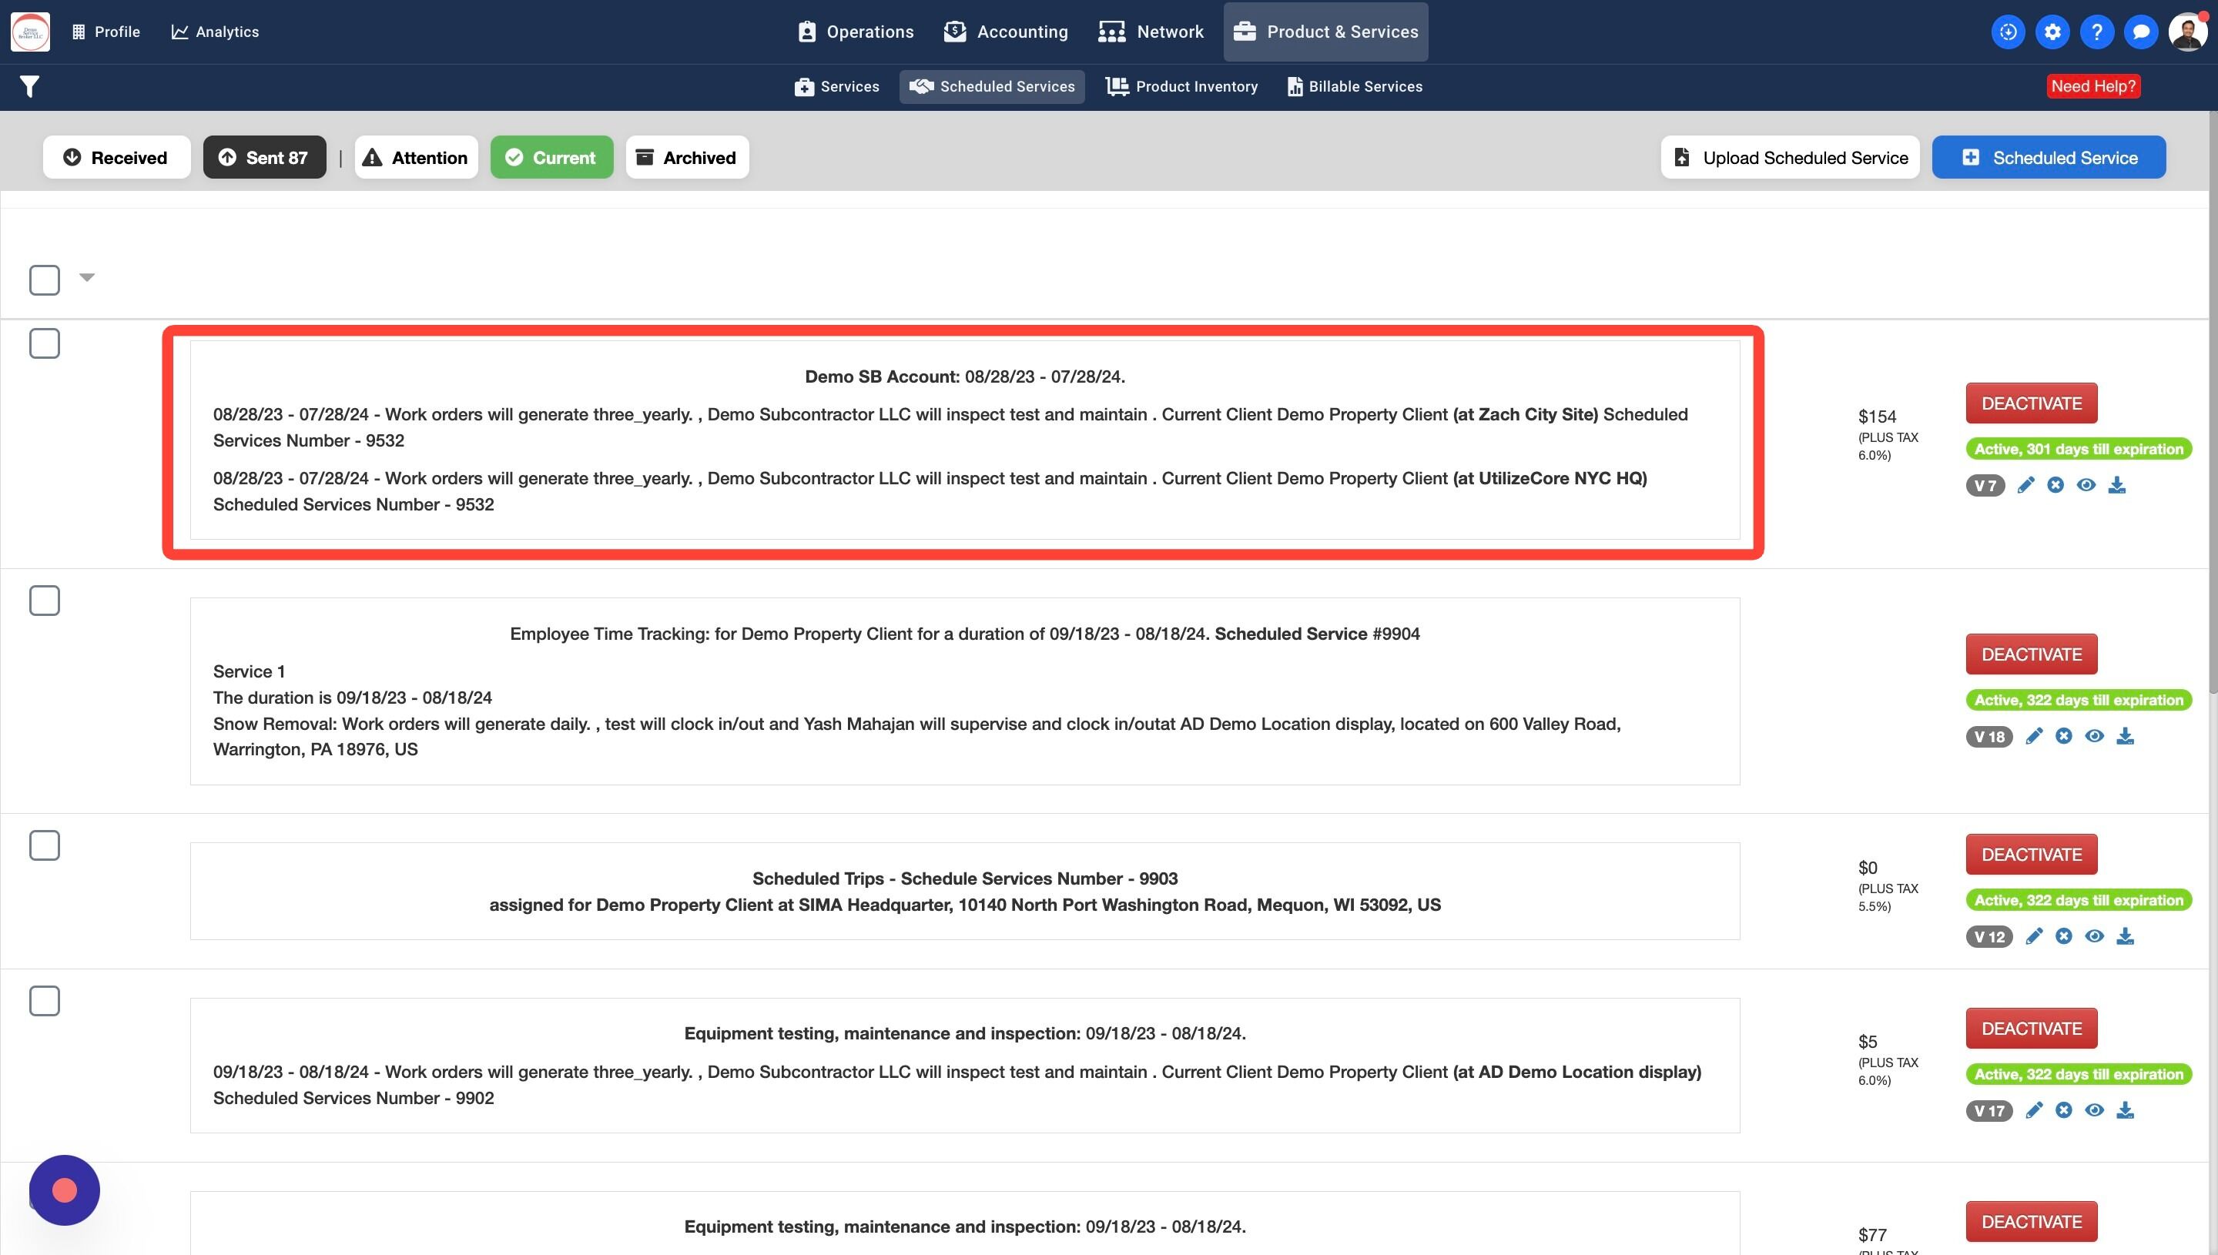Click the red record floating button
Image resolution: width=2218 pixels, height=1255 pixels.
coord(65,1190)
